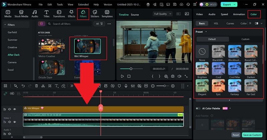Click the Search all filters field
Image resolution: width=267 pixels, height=140 pixels.
click(x=69, y=24)
